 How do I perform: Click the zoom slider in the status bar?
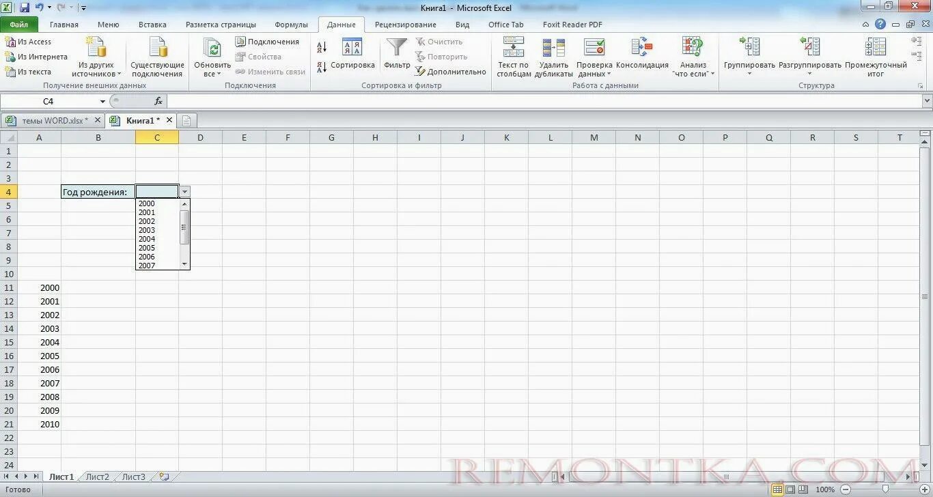point(885,489)
